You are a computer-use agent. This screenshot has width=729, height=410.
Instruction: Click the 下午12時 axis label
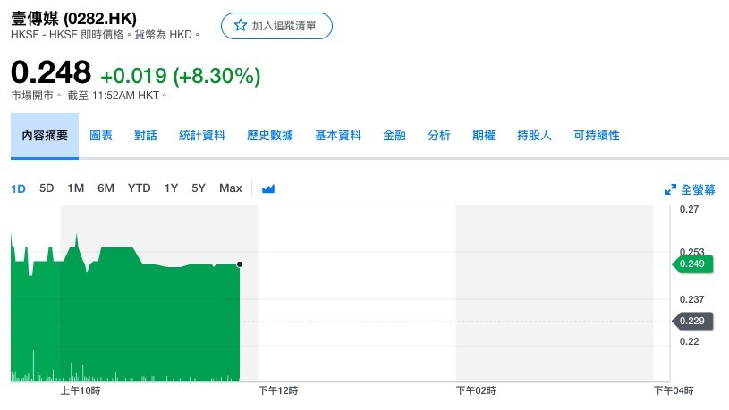click(278, 390)
